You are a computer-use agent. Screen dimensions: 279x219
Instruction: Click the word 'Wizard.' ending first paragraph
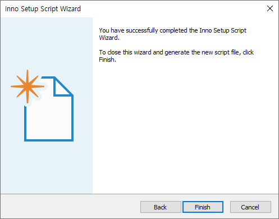pos(109,38)
